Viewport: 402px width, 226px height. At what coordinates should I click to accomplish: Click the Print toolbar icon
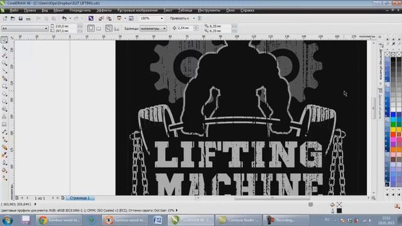28,18
